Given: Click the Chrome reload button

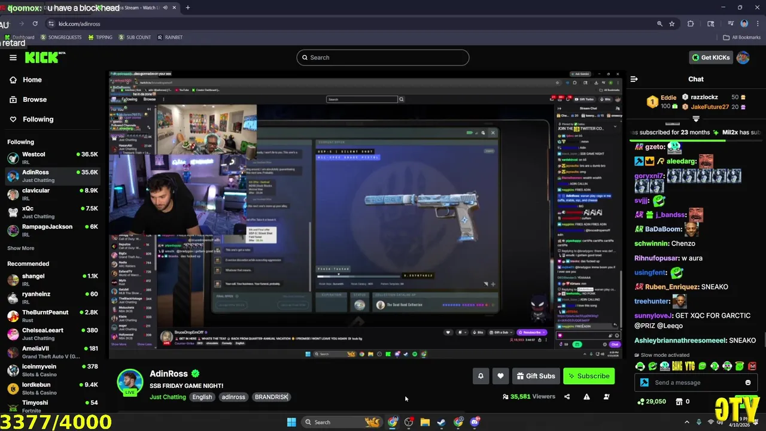Looking at the screenshot, I should coord(35,24).
